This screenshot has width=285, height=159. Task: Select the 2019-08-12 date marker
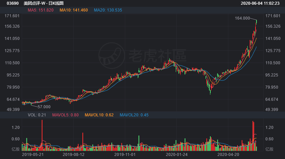tap(74, 154)
